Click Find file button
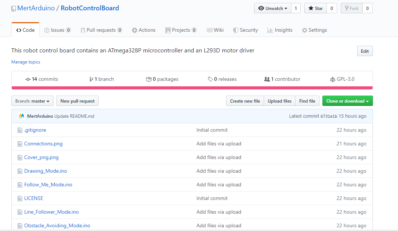The image size is (398, 231). point(307,101)
